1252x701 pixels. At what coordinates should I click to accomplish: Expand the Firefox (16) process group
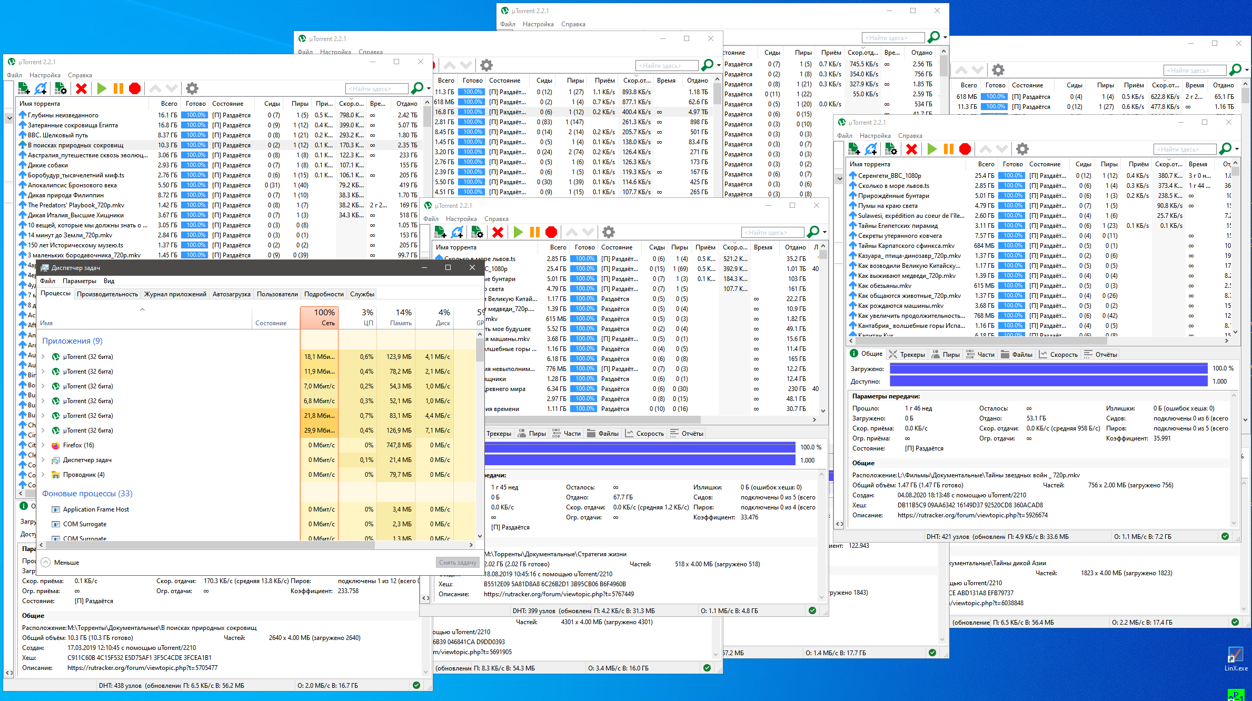point(43,445)
